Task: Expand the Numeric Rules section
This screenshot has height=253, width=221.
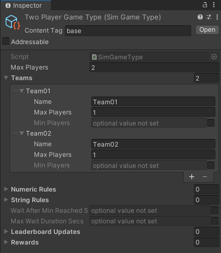Action: pos(6,189)
